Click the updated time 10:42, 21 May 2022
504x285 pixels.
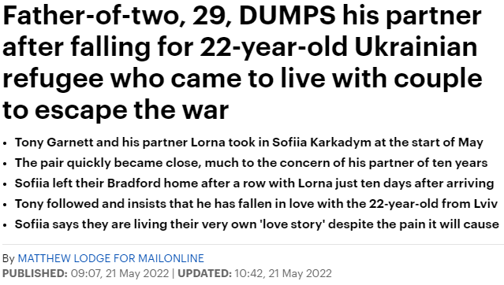[x=283, y=273]
